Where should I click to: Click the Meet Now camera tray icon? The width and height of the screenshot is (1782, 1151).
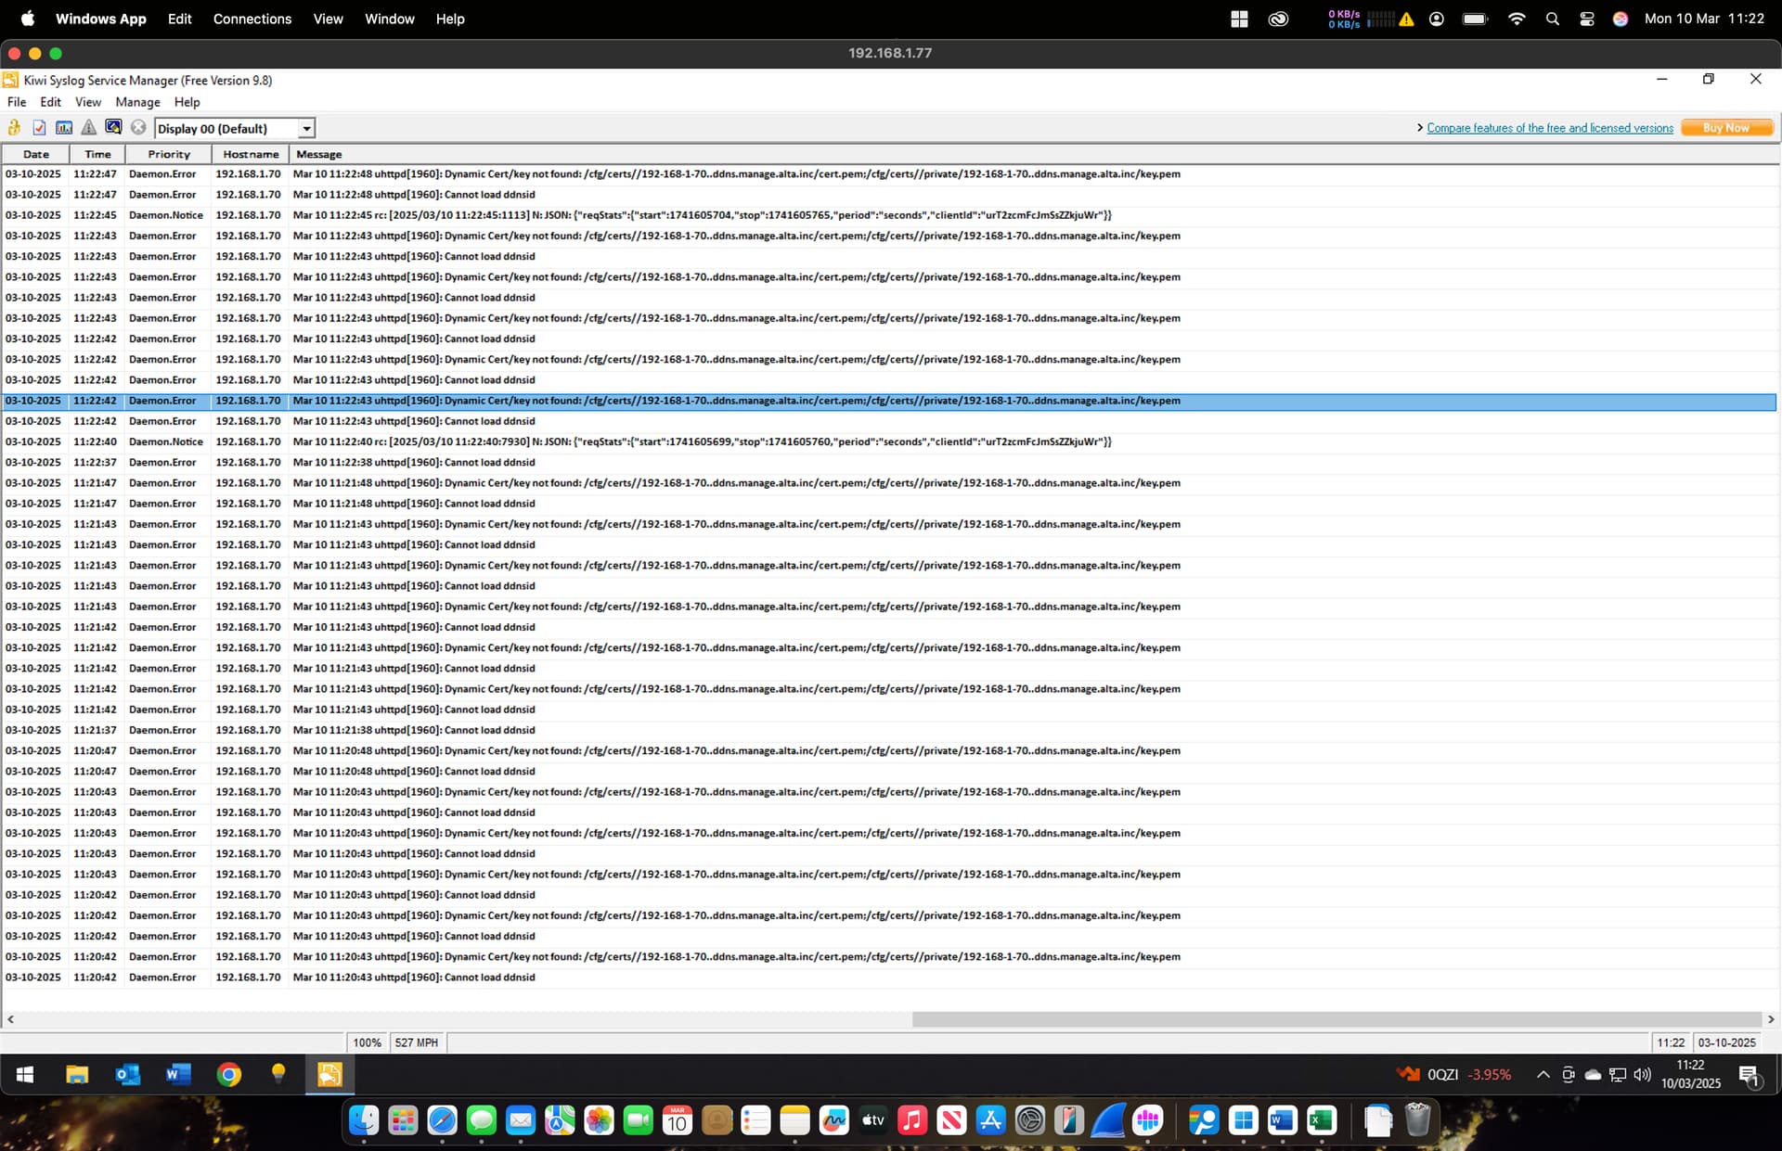point(1569,1074)
